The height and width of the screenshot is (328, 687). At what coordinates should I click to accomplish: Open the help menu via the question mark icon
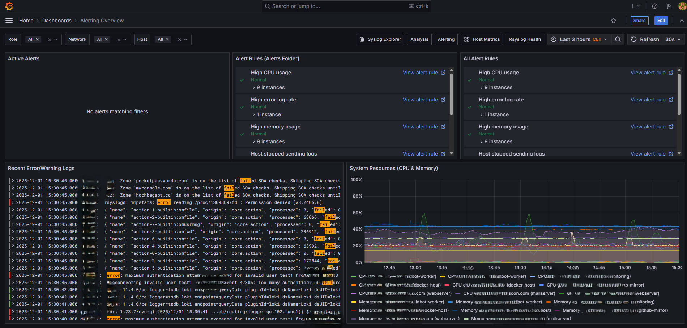point(654,6)
